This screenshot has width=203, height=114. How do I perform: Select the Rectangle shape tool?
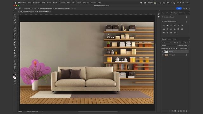15,64
